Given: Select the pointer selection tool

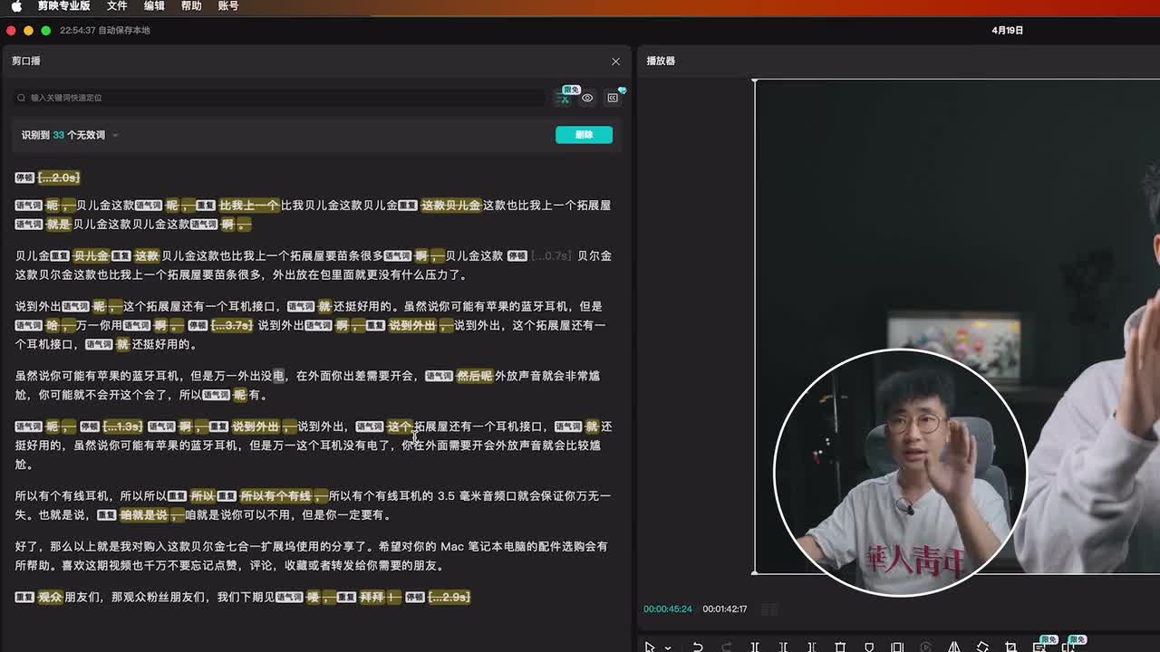Looking at the screenshot, I should coord(650,647).
